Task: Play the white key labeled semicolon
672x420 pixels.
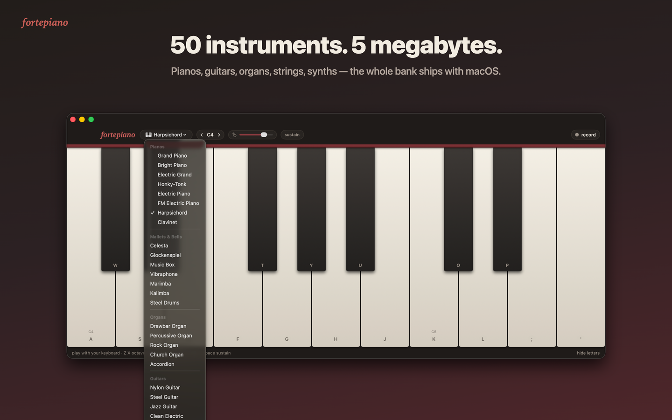Action: pos(532,308)
